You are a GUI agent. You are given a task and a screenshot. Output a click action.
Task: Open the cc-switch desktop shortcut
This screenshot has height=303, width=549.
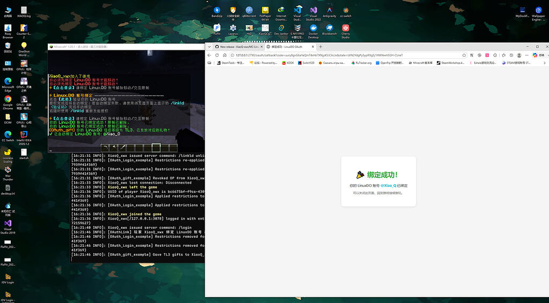[x=346, y=12]
